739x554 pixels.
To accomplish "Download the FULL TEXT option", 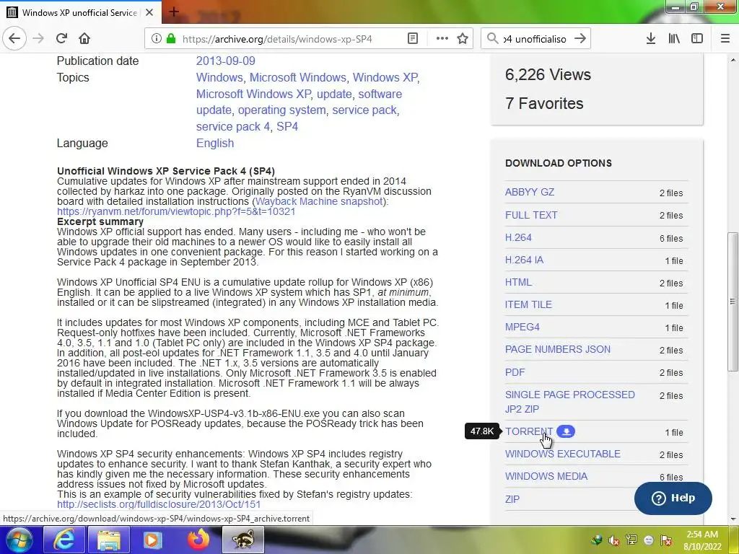I will (x=531, y=215).
